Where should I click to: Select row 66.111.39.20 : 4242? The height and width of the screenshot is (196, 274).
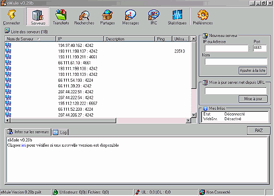coord(98,86)
